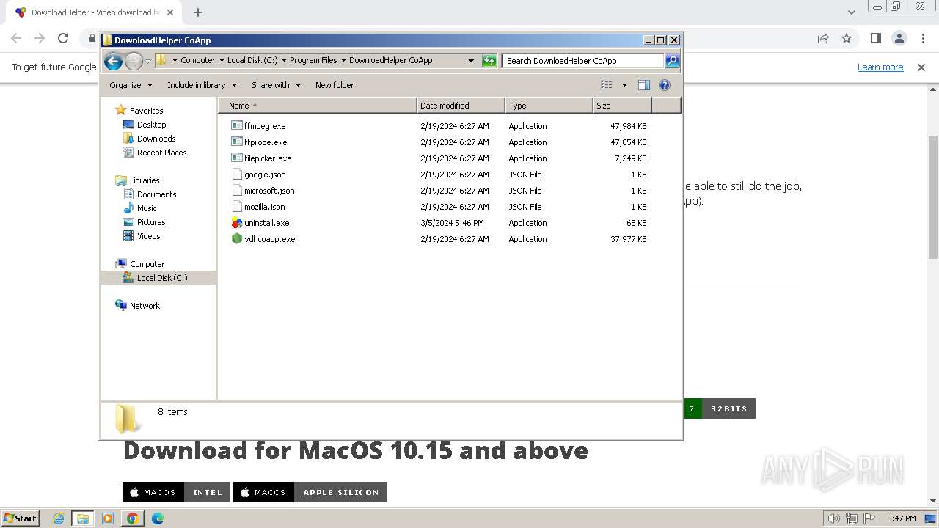
Task: Click the Chrome share page icon
Action: [823, 39]
